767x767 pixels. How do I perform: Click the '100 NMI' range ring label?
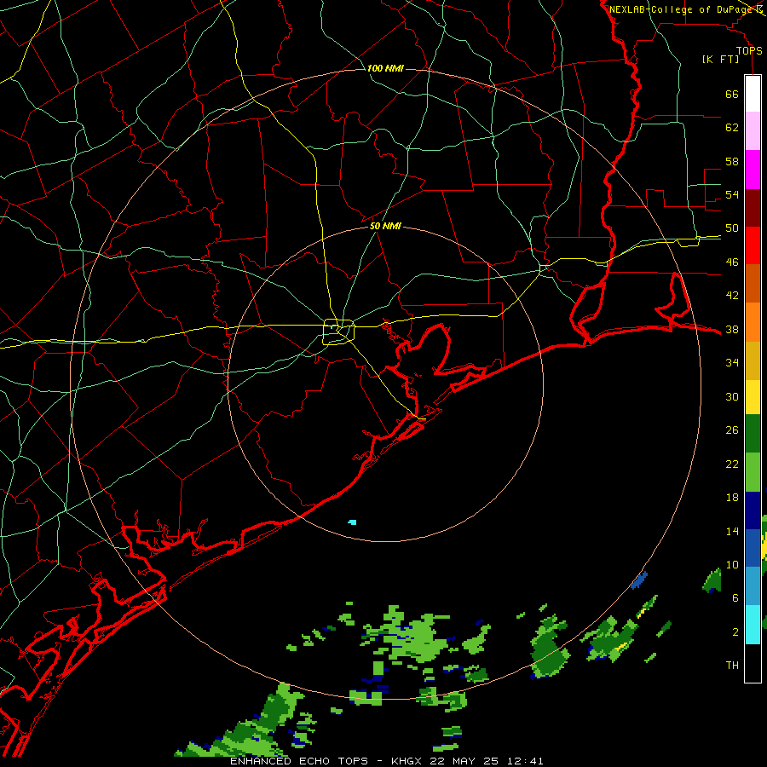pyautogui.click(x=385, y=68)
